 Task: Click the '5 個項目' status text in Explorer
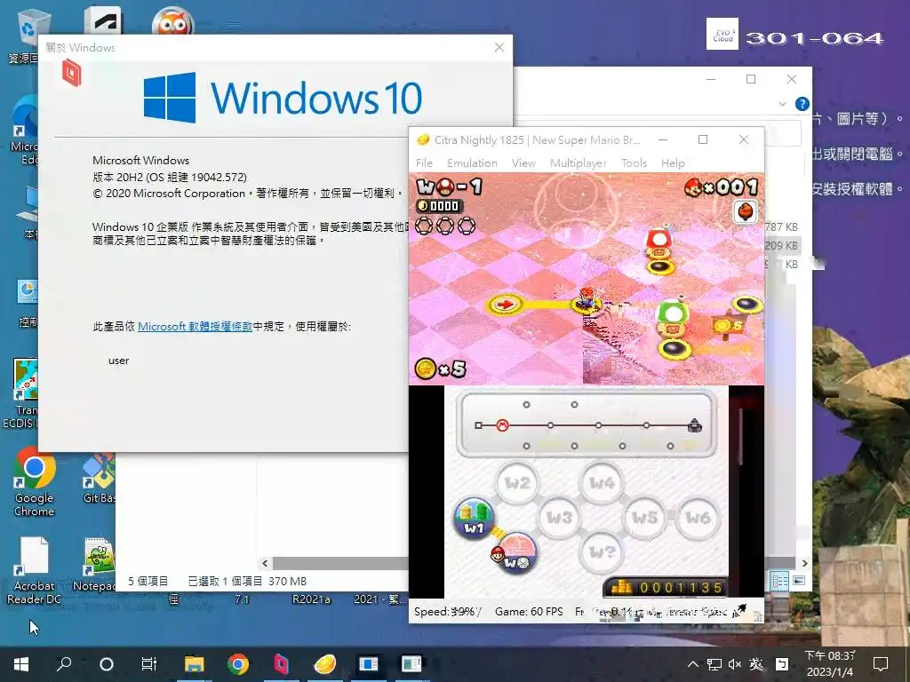pos(148,581)
